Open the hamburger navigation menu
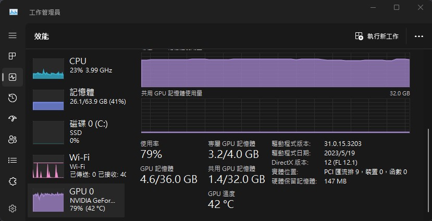Viewport: 432px width, 221px height. pos(13,35)
